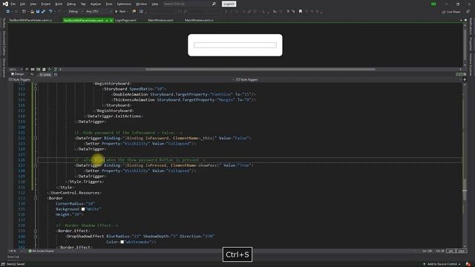Click the bookmark toolbar icon
The width and height of the screenshot is (475, 267).
tap(300, 12)
